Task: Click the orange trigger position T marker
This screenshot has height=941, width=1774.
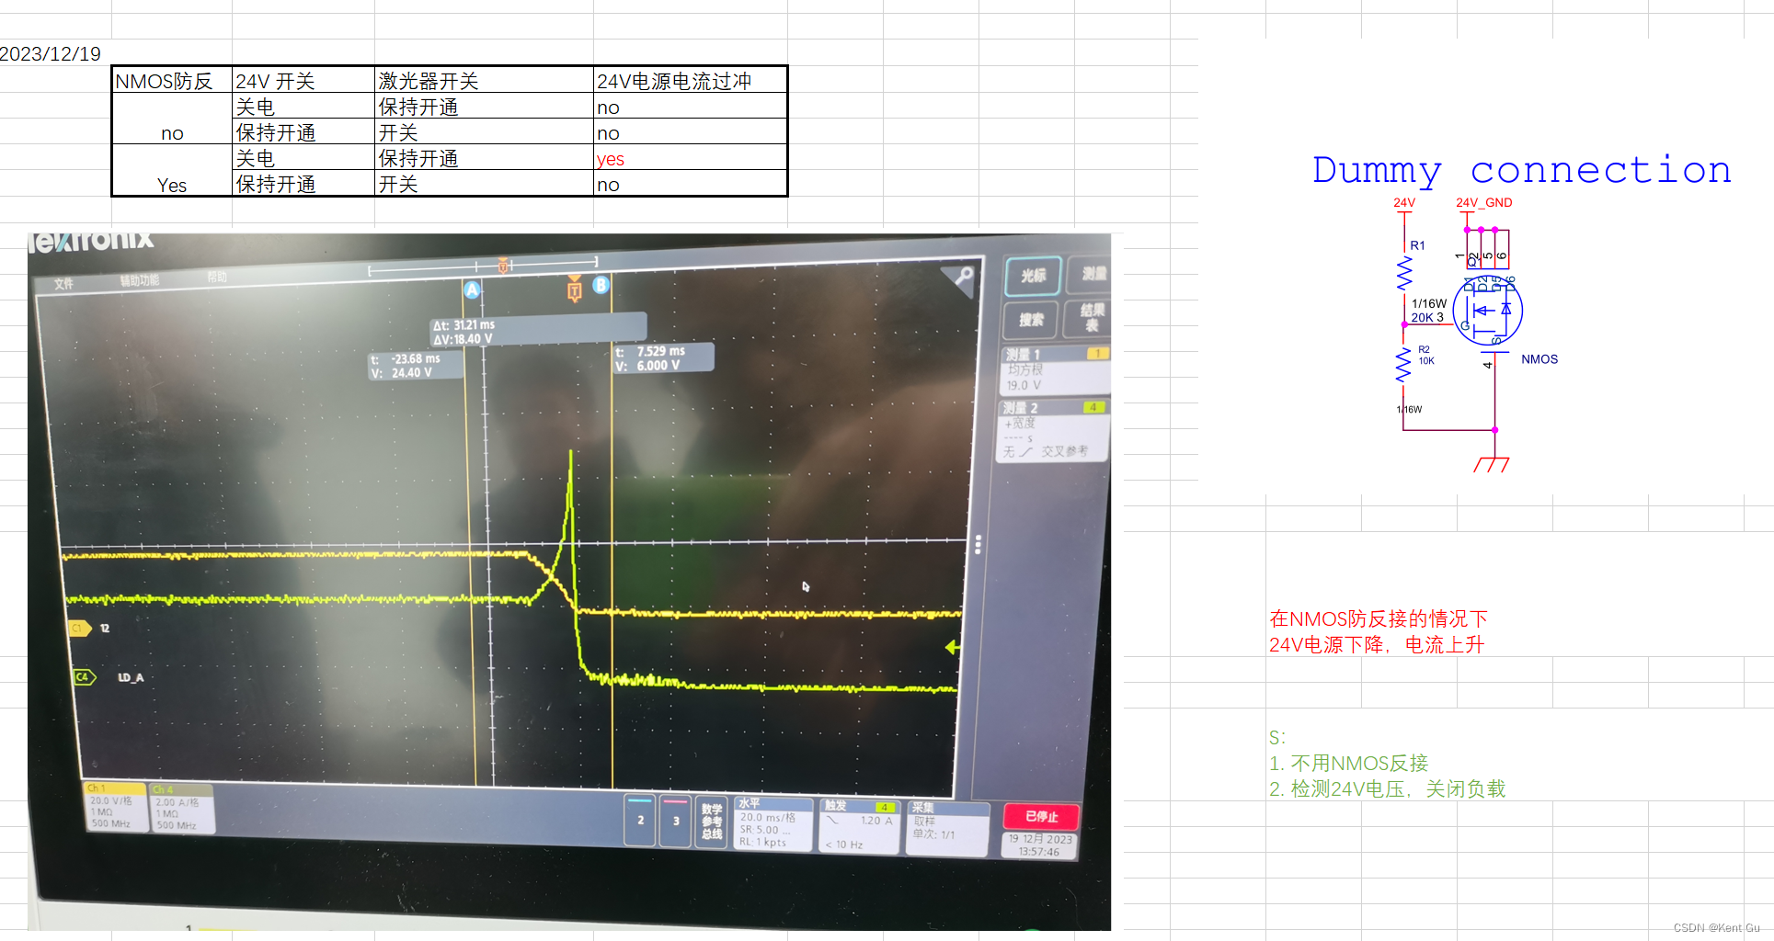Action: tap(575, 290)
